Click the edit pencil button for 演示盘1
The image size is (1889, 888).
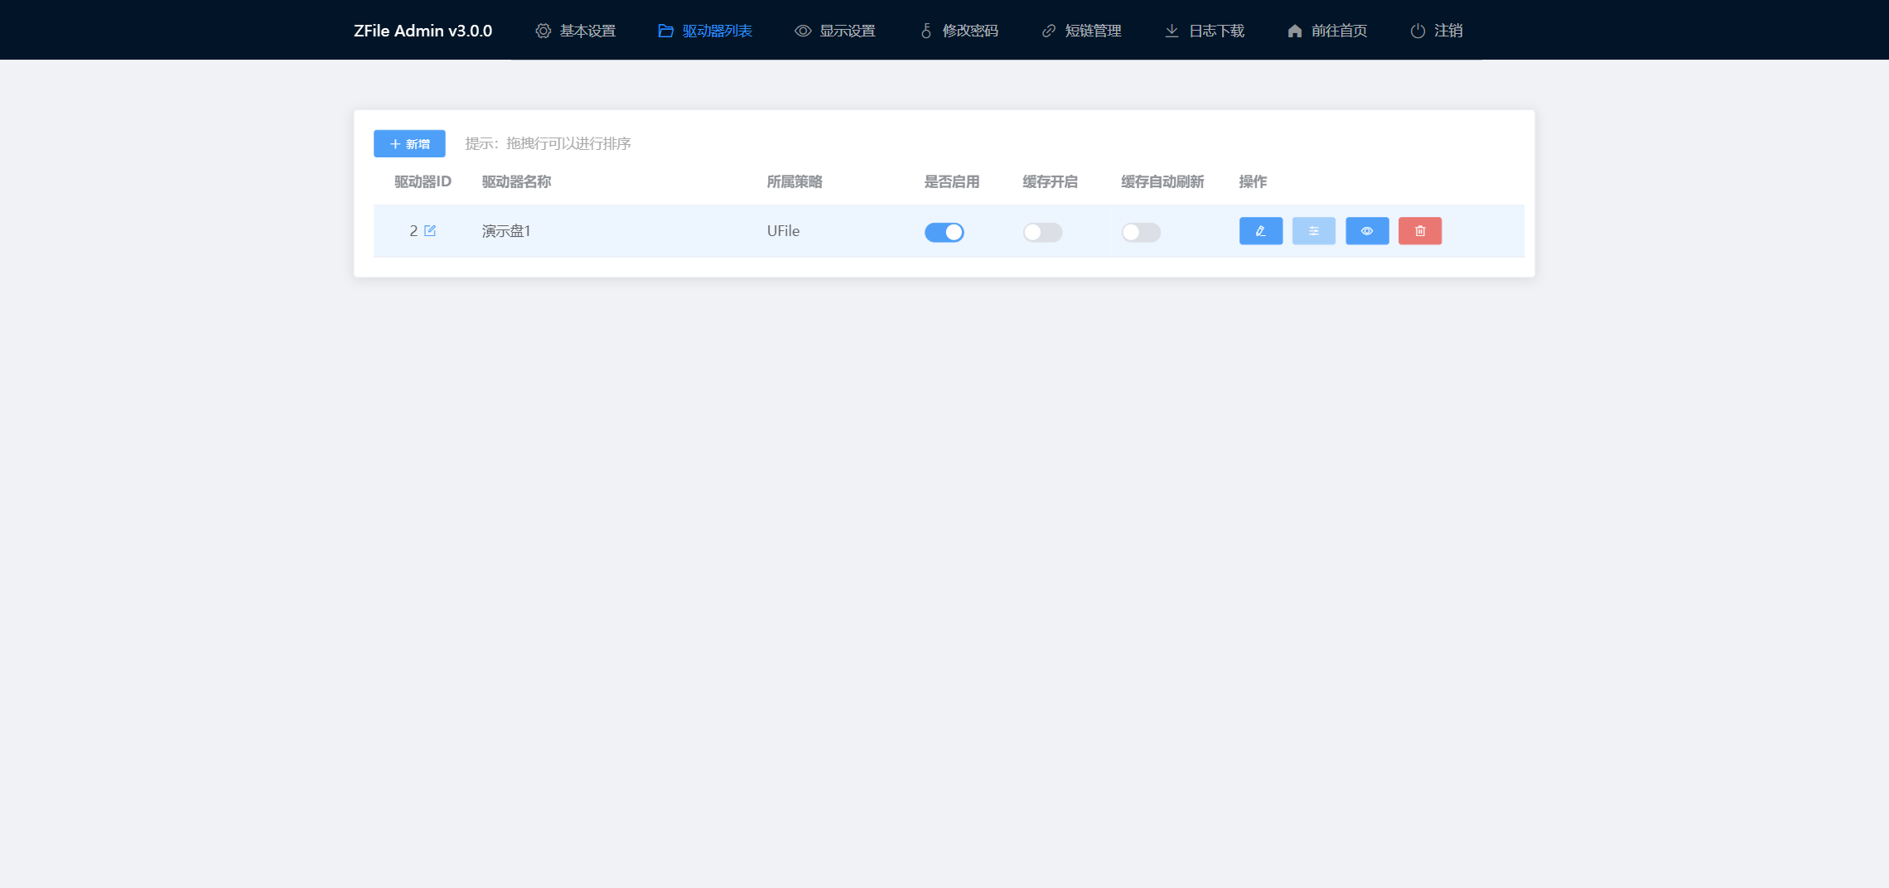point(1260,231)
